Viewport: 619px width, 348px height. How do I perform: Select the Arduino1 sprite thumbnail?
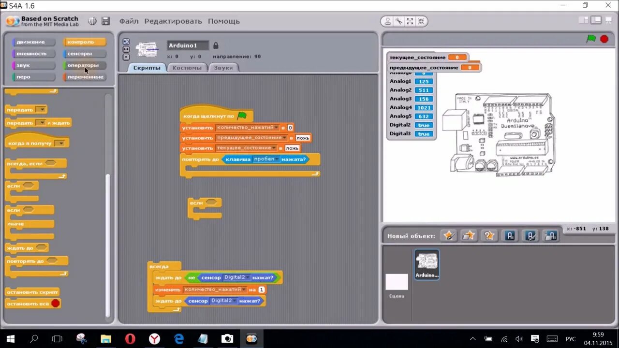point(427,264)
